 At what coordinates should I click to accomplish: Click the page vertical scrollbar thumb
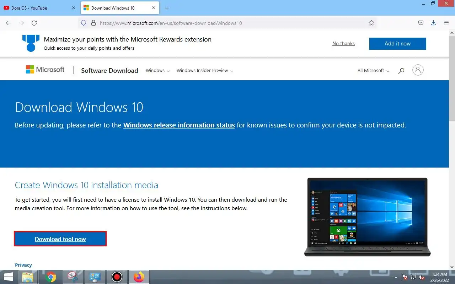pyautogui.click(x=452, y=78)
